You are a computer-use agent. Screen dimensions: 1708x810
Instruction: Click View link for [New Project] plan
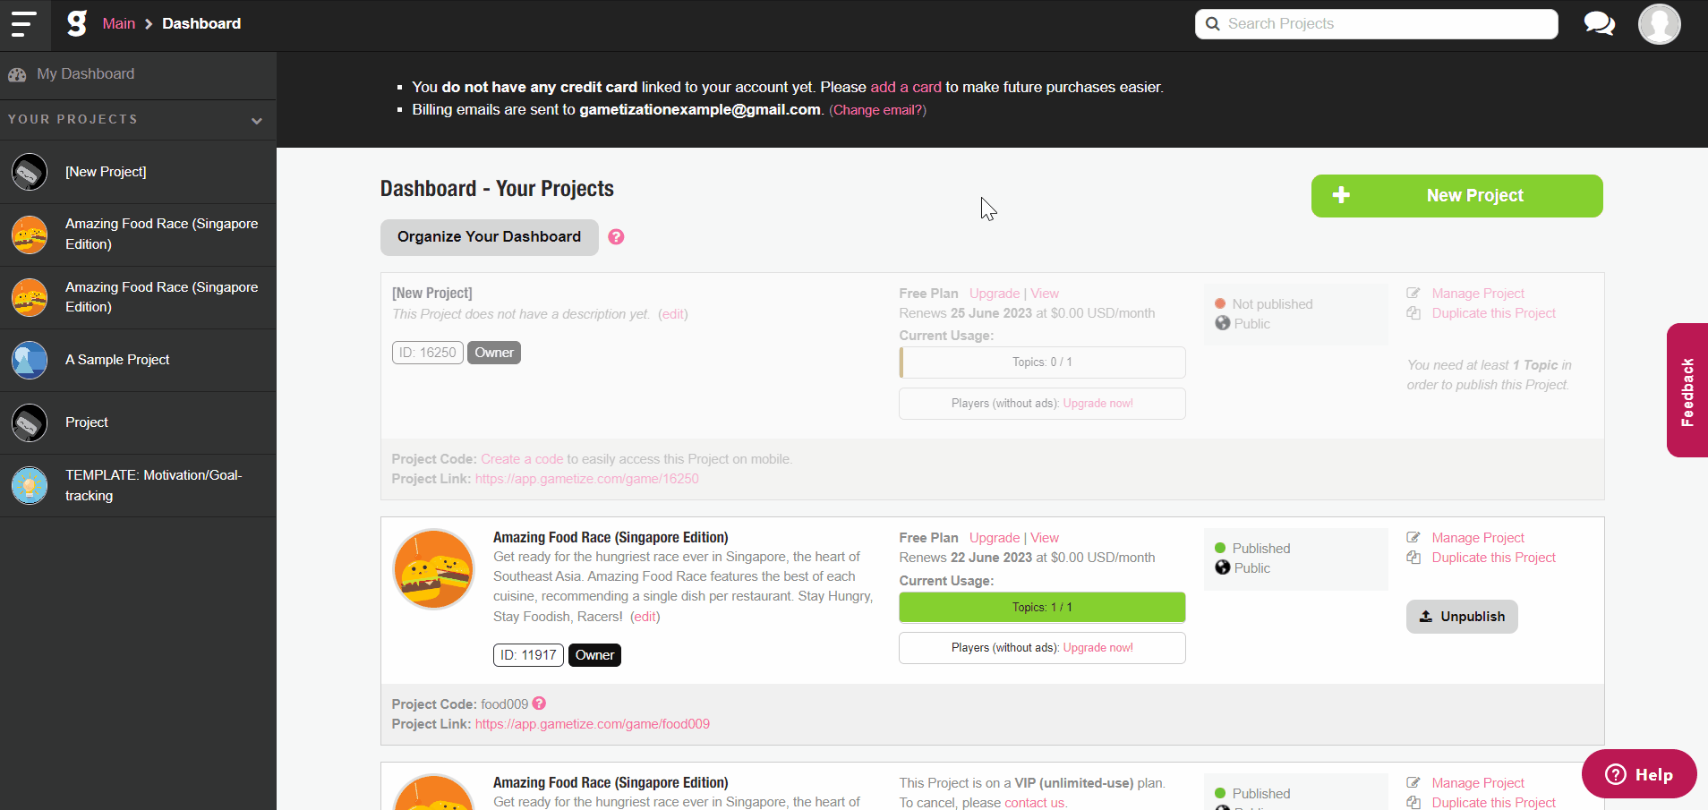coord(1045,294)
